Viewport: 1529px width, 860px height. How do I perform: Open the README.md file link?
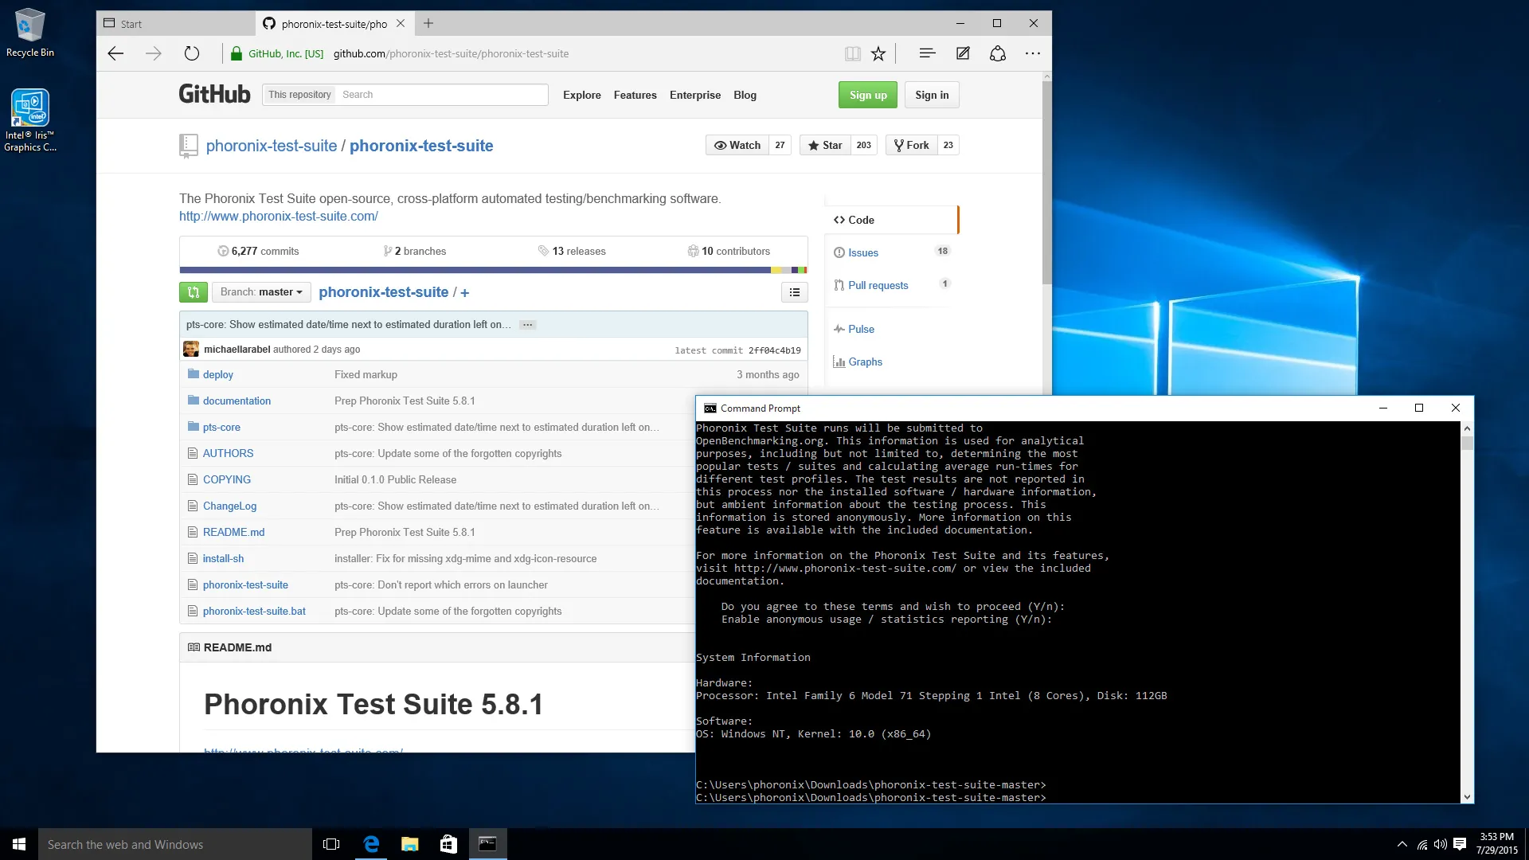click(x=233, y=532)
